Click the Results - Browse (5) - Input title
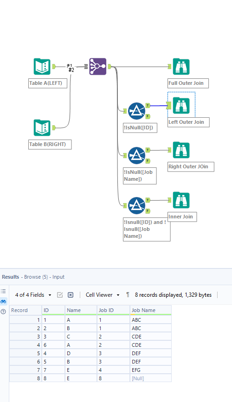The height and width of the screenshot is (402, 232). 33,277
